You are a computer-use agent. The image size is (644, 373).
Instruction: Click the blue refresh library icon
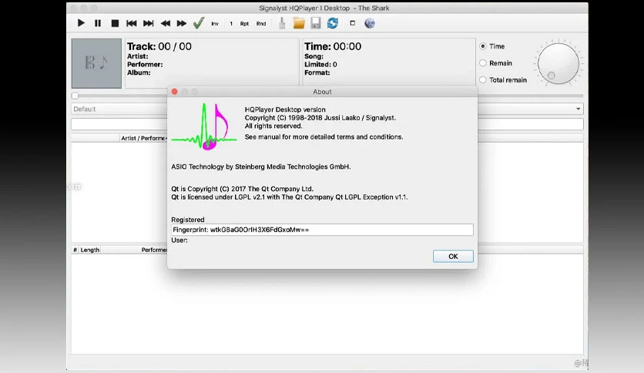(333, 23)
